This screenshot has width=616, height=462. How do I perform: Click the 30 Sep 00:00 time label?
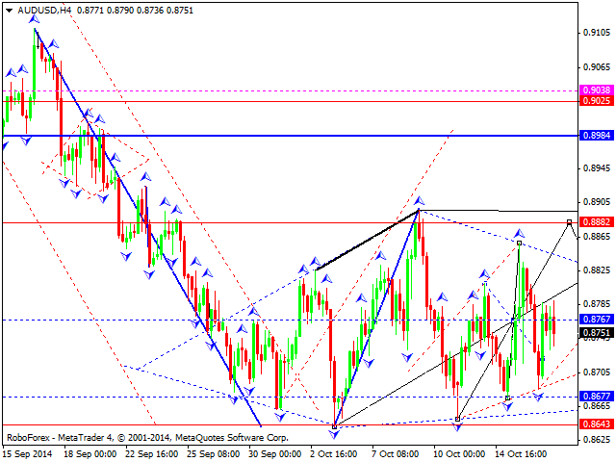pyautogui.click(x=275, y=454)
